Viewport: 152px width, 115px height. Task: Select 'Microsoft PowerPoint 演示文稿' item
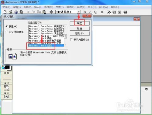click(46, 33)
